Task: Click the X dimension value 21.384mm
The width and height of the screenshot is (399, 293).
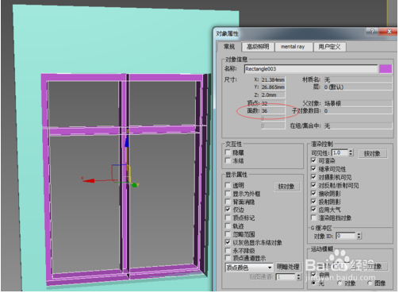Action: click(x=273, y=79)
